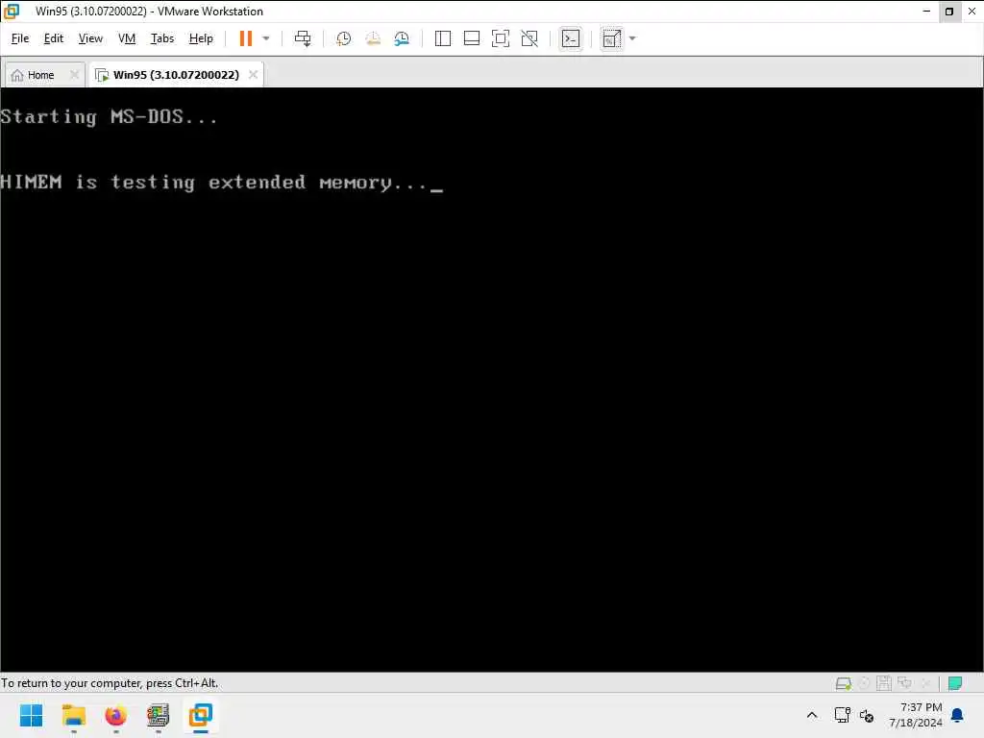Revert the VM to its snapshot
Viewport: 984px width, 738px height.
coord(373,38)
